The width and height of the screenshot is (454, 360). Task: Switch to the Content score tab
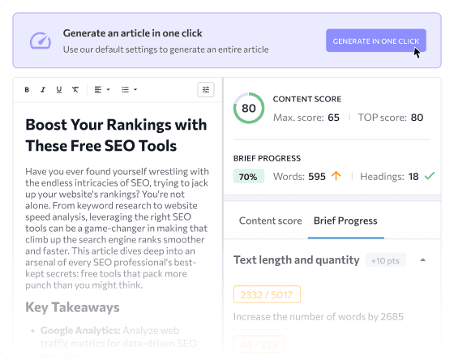[271, 221]
